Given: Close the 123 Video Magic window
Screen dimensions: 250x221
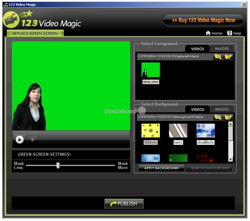Looking at the screenshot, I should pyautogui.click(x=244, y=5).
